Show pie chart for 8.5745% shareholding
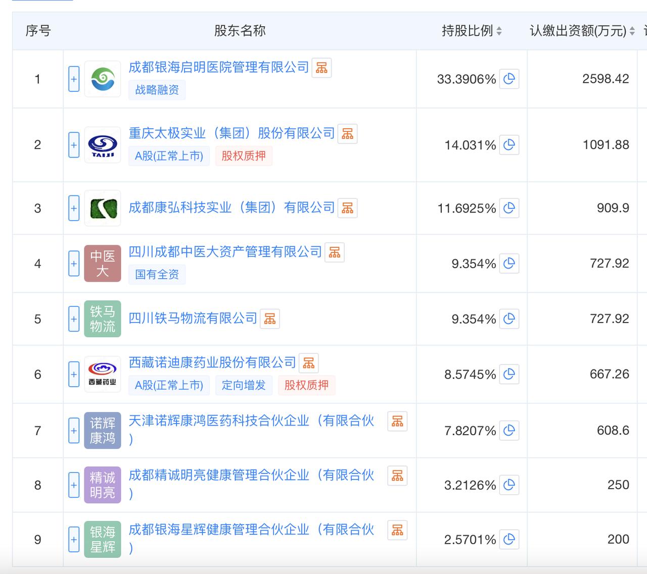 [509, 374]
